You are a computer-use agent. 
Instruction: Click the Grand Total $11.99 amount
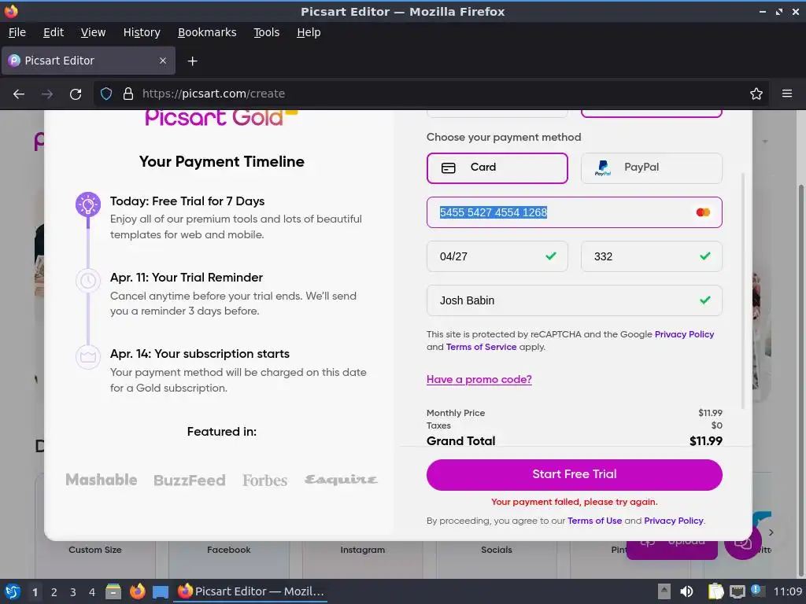[x=706, y=441]
